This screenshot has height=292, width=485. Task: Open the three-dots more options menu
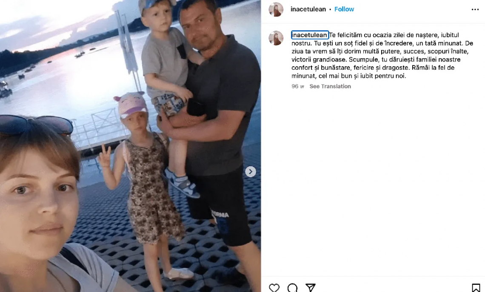(475, 10)
